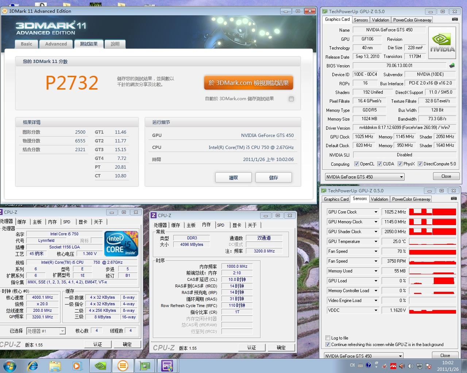467x373 pixels.
Task: Click the blue help icon in system tray
Action: pyautogui.click(x=368, y=365)
